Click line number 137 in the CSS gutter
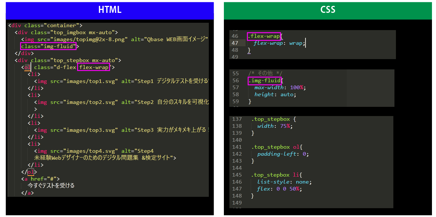Viewport: 436px width, 217px height. pos(237,119)
